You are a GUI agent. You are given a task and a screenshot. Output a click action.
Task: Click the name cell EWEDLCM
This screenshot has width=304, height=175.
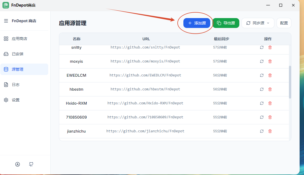pyautogui.click(x=76, y=75)
